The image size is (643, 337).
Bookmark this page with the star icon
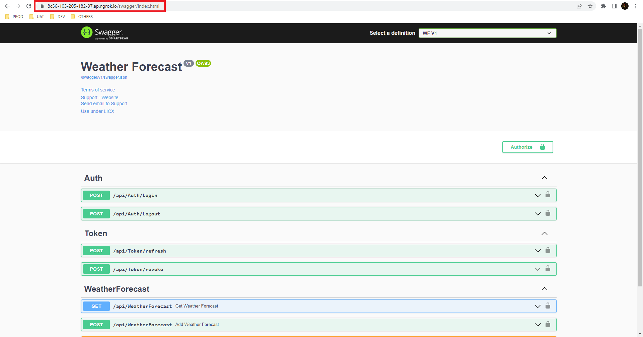point(590,6)
